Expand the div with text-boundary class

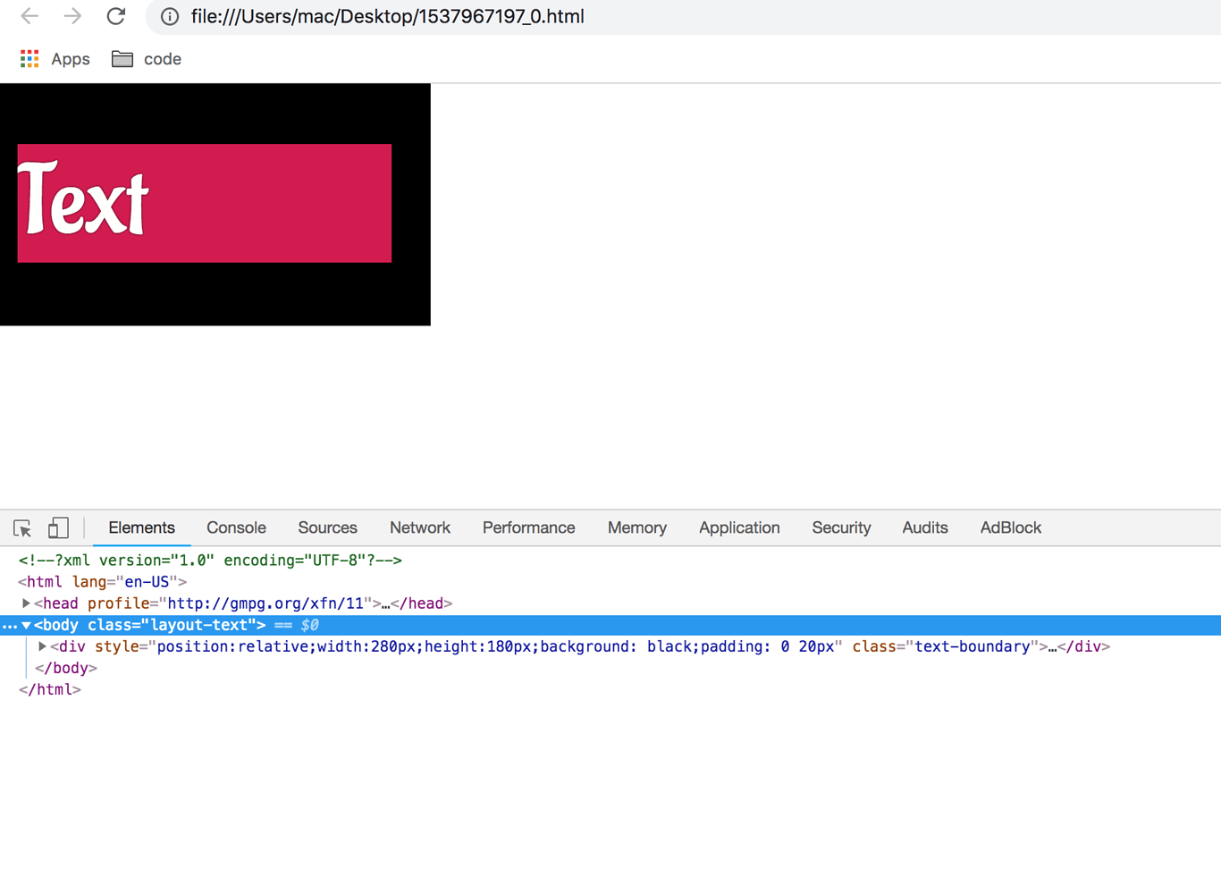(x=42, y=646)
